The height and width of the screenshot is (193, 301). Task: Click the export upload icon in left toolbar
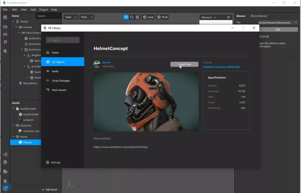point(5,162)
